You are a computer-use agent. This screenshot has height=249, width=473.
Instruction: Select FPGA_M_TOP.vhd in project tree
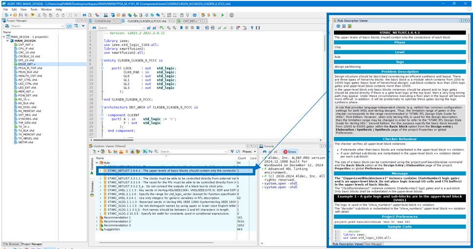[30, 68]
